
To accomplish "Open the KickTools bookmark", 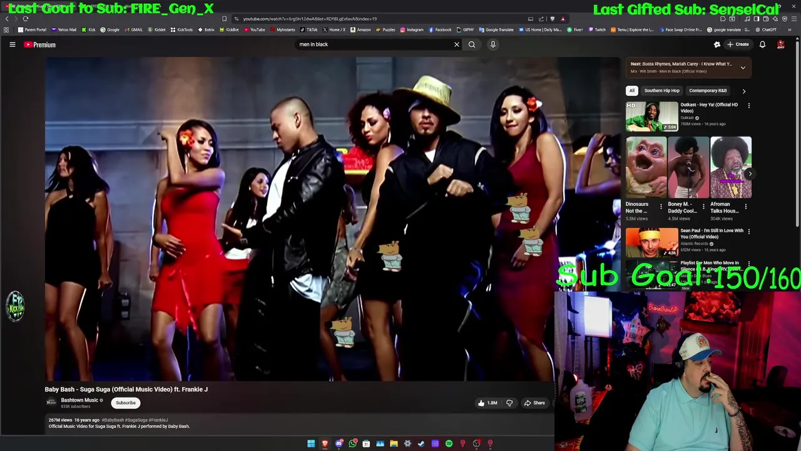I will pyautogui.click(x=182, y=29).
